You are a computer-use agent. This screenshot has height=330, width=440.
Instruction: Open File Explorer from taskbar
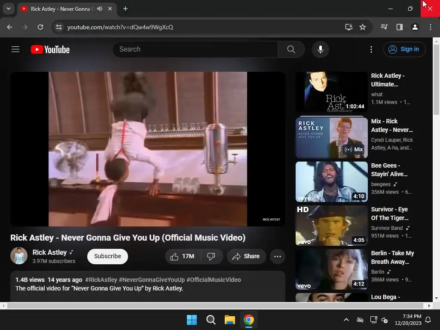pyautogui.click(x=229, y=320)
